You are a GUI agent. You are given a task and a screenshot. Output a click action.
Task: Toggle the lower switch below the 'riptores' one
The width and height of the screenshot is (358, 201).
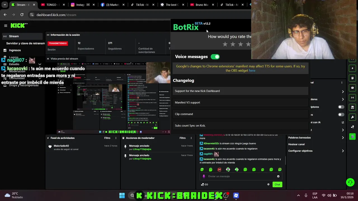341,115
